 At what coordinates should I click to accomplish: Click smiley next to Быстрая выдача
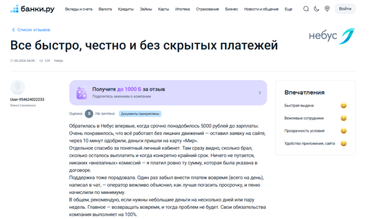344,105
